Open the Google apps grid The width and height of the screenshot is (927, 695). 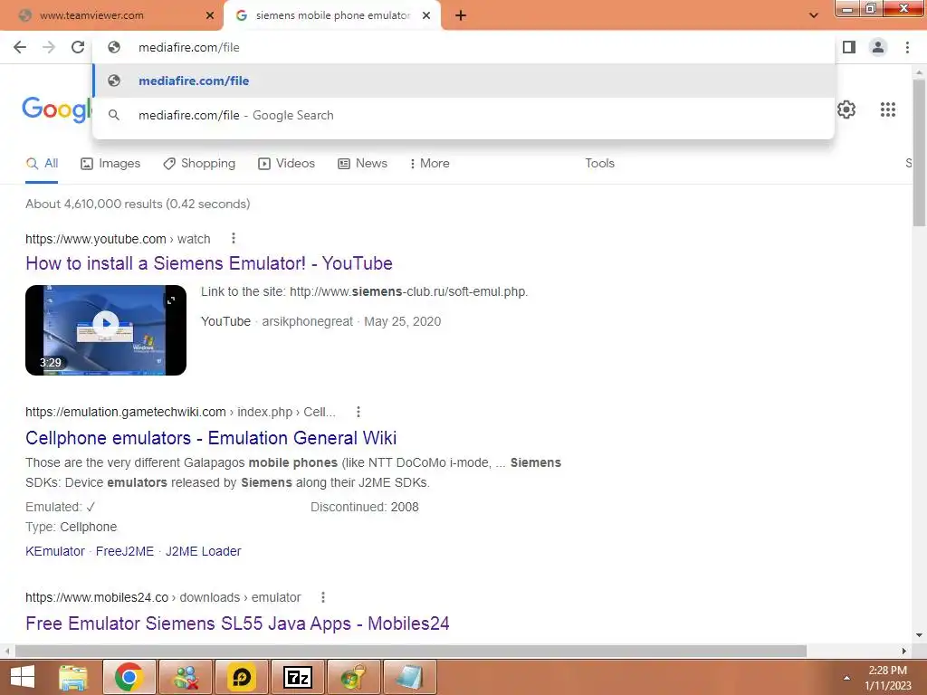(x=887, y=109)
